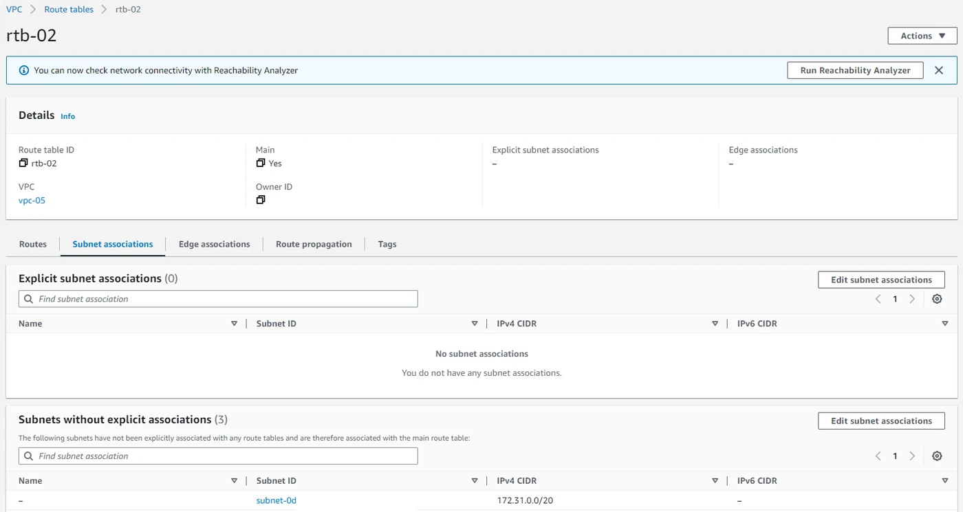The height and width of the screenshot is (512, 963).
Task: Go to next page in Subnets without explicit associations
Action: 912,456
